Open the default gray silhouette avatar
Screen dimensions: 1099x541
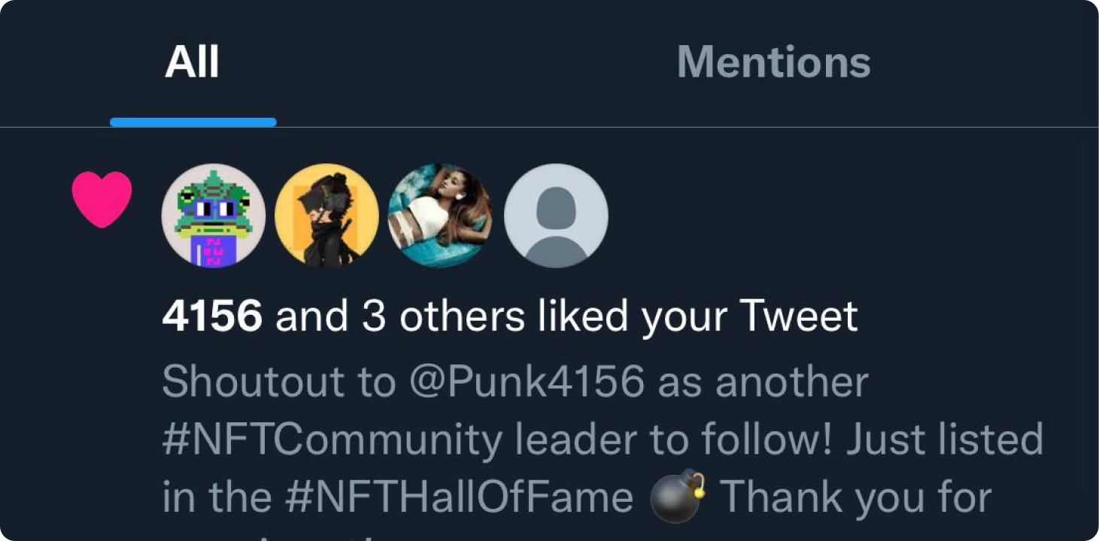coord(556,216)
